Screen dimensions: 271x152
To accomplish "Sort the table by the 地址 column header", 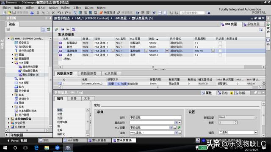I will [x=158, y=39].
